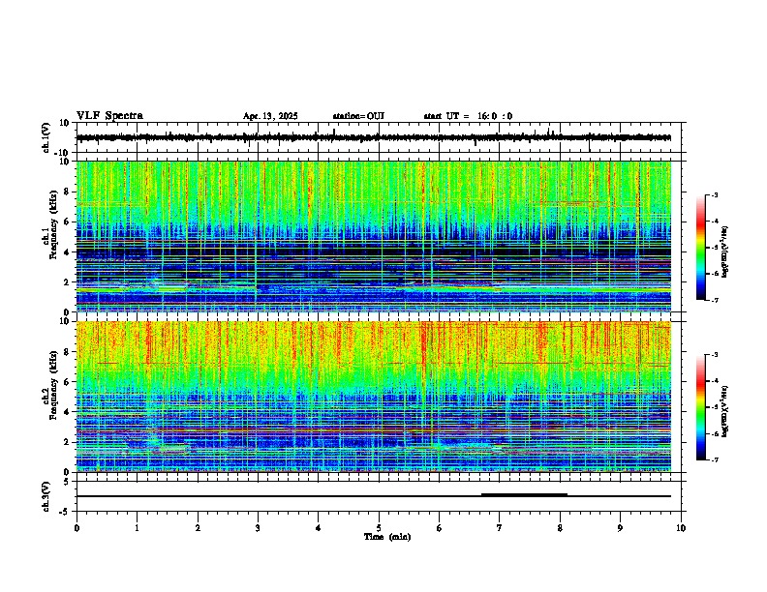767x592 pixels.
Task: Click the 'station=OUJ' label
Action: 358,116
